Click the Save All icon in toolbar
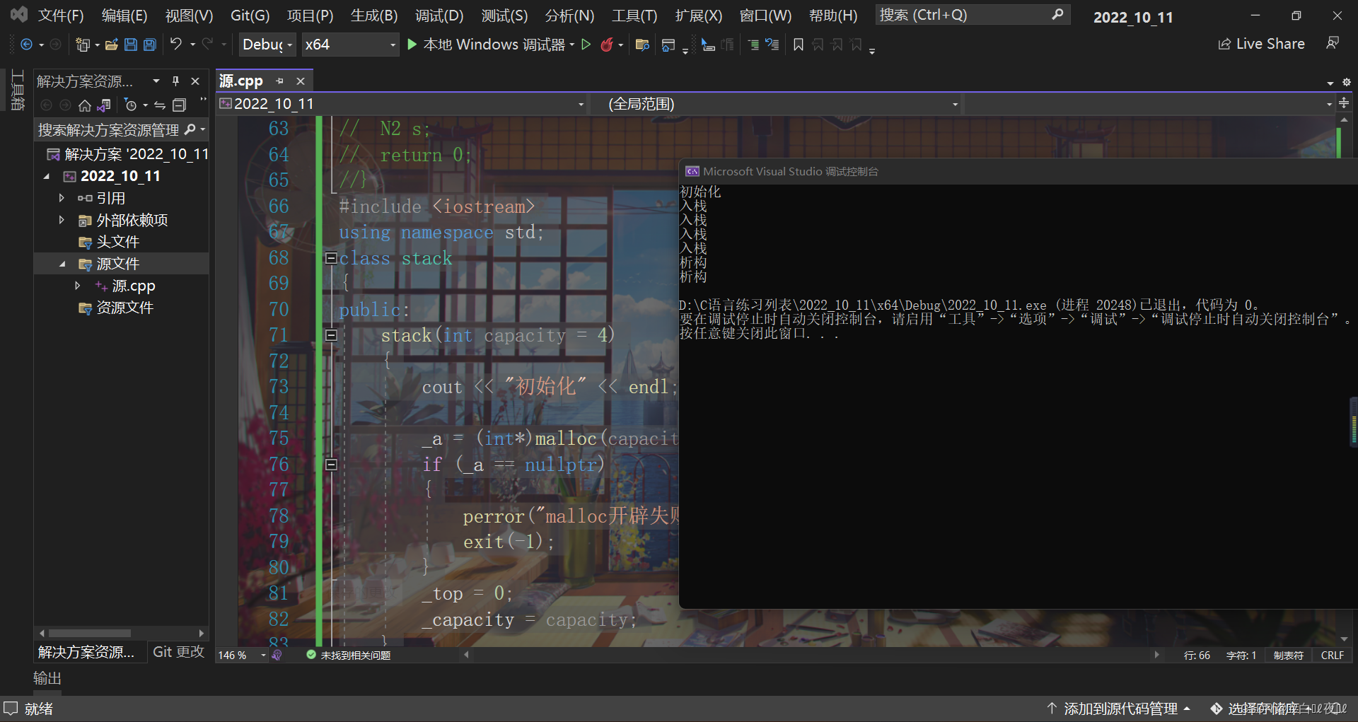Screen dimensions: 1358x722 coord(149,44)
